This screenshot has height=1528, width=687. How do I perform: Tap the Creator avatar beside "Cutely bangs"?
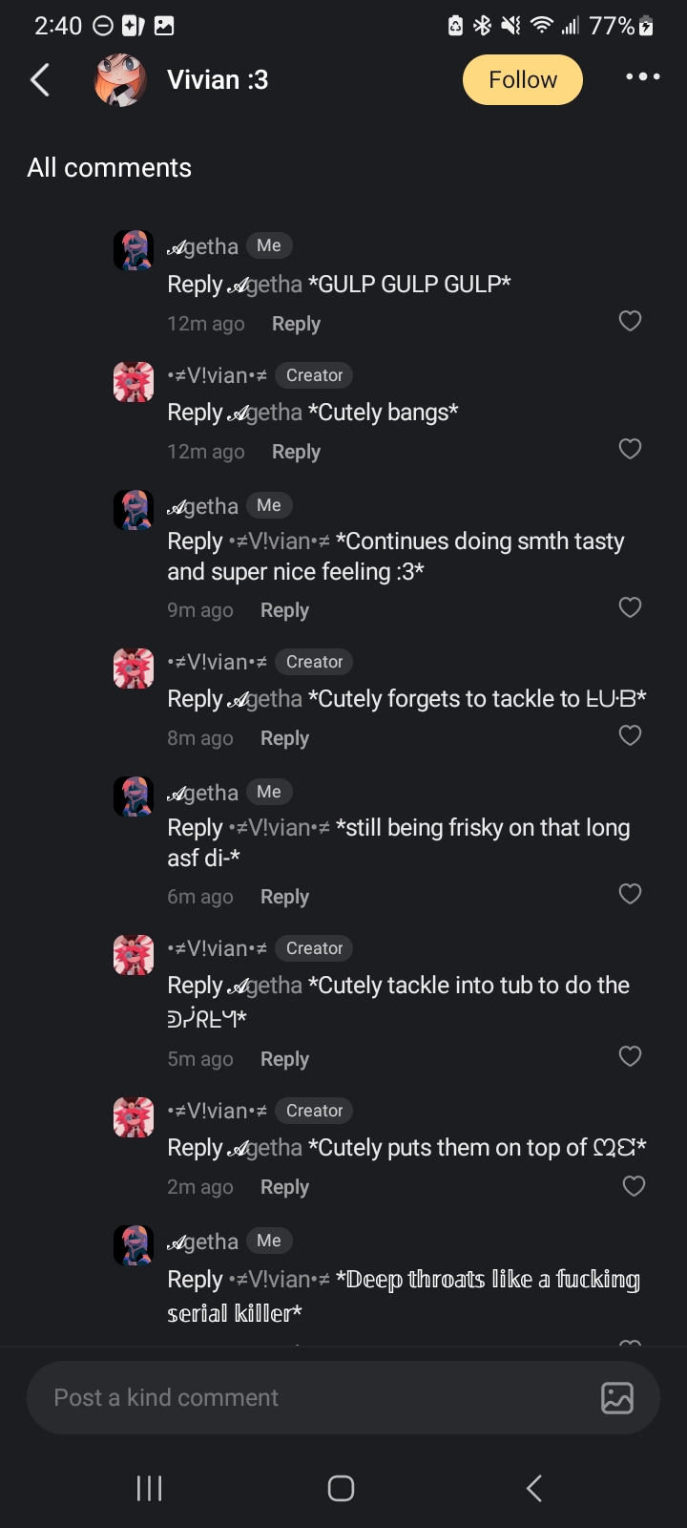tap(134, 382)
